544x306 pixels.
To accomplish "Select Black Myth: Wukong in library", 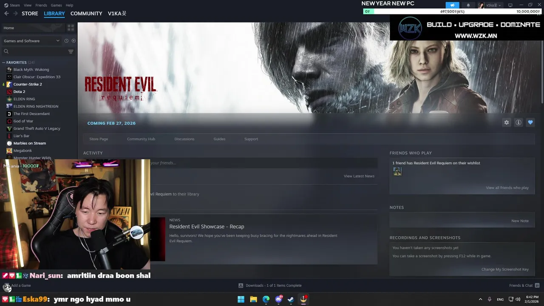I will click(31, 70).
